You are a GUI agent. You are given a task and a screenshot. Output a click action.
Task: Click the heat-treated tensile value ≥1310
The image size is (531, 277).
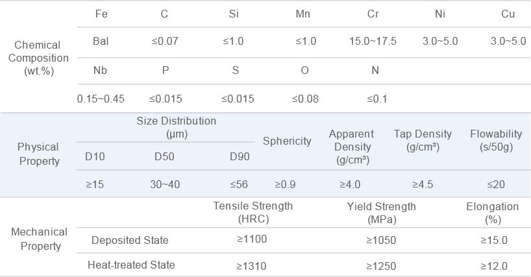251,266
